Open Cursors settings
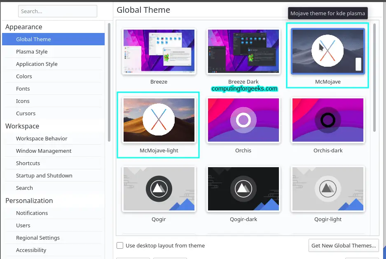386x259 pixels. (53, 113)
